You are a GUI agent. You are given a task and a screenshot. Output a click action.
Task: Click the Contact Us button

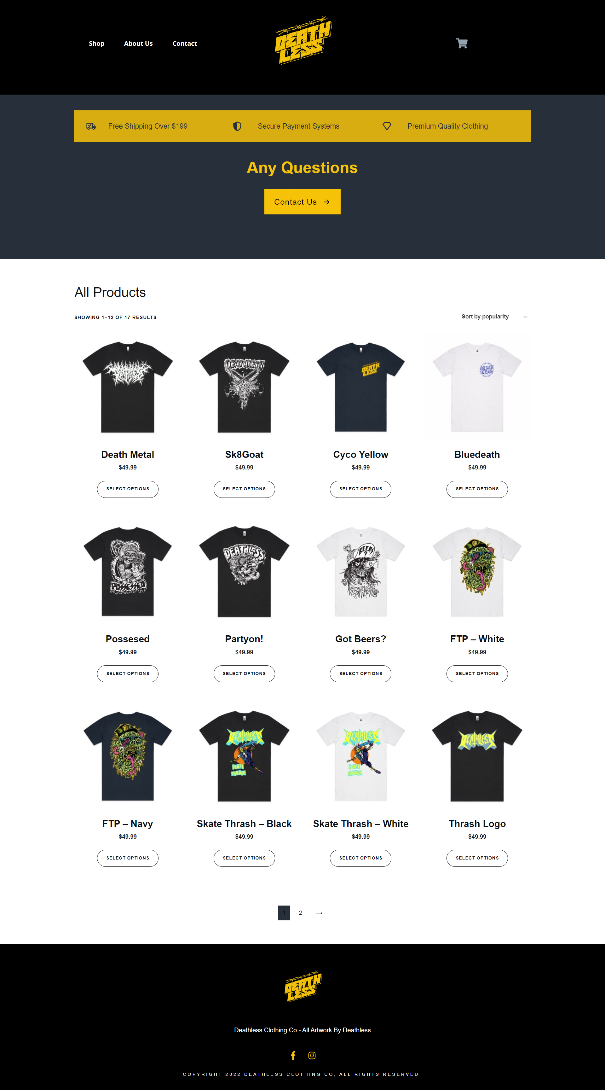coord(302,202)
